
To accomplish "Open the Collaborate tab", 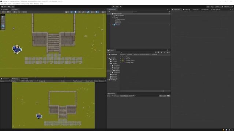I will click(x=204, y=9).
